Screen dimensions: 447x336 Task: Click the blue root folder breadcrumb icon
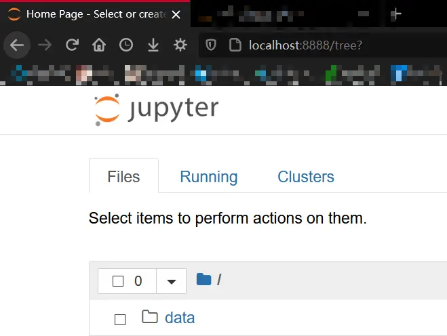(203, 280)
